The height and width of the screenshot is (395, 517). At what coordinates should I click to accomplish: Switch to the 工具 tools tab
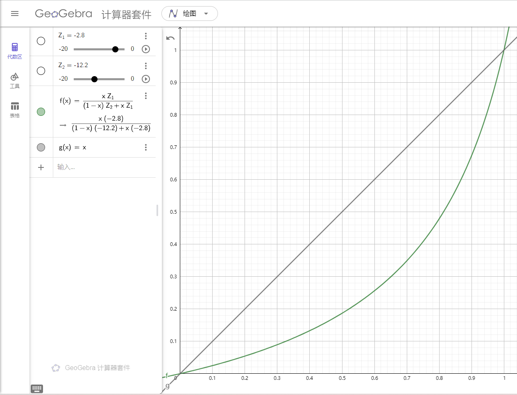click(x=15, y=81)
